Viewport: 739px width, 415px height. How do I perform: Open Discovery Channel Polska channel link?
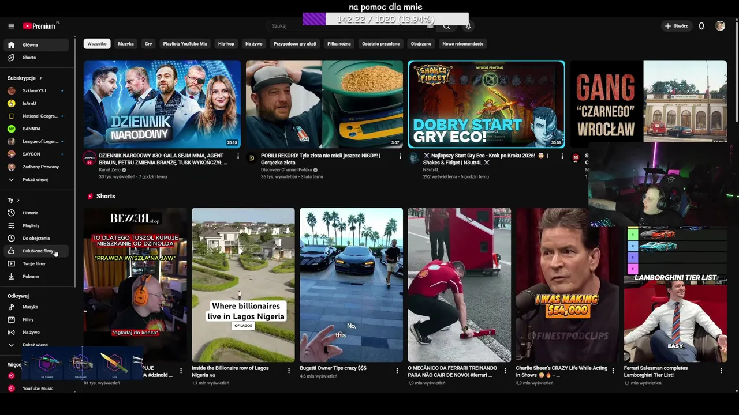click(x=286, y=170)
